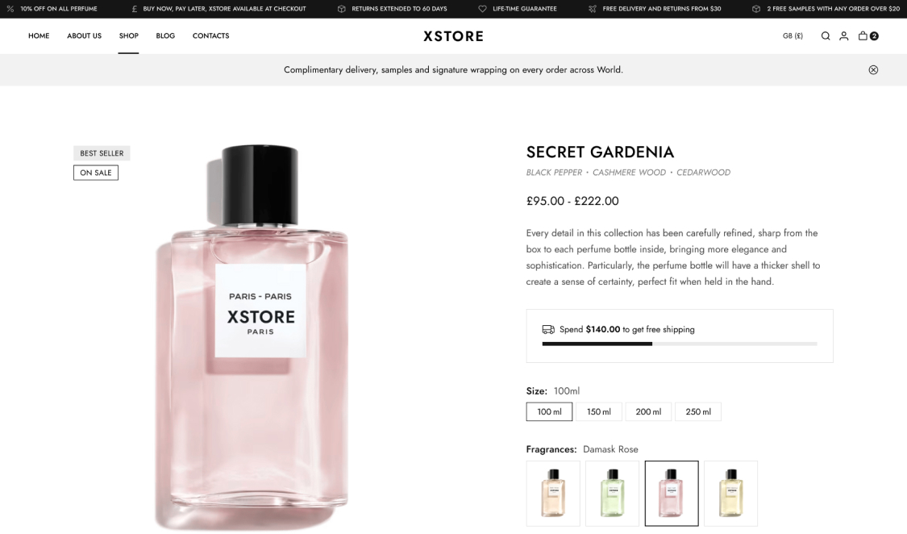907x534 pixels.
Task: Click the XSTORE logo link
Action: point(453,36)
